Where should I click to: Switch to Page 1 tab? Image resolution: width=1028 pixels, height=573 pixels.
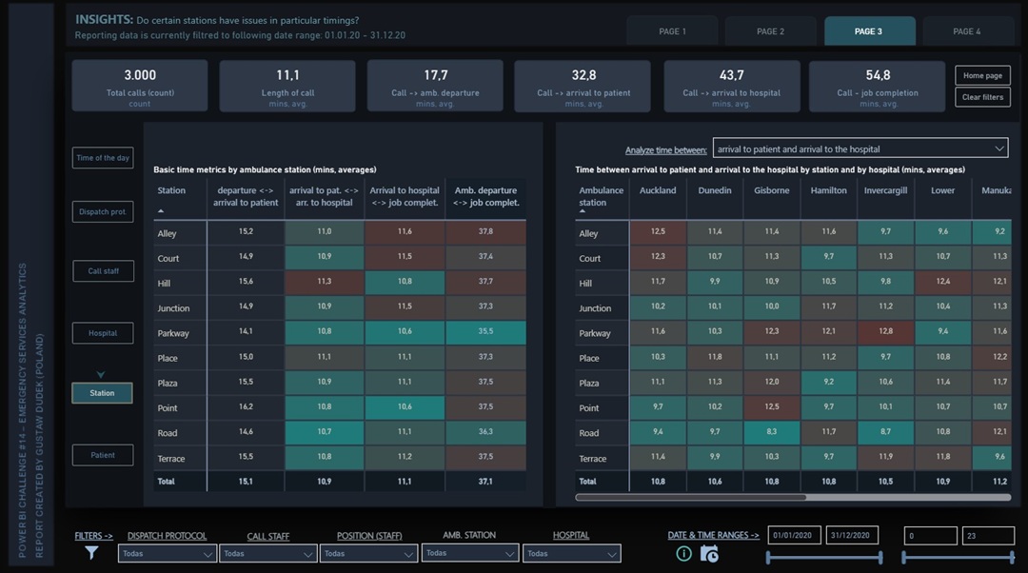coord(672,31)
